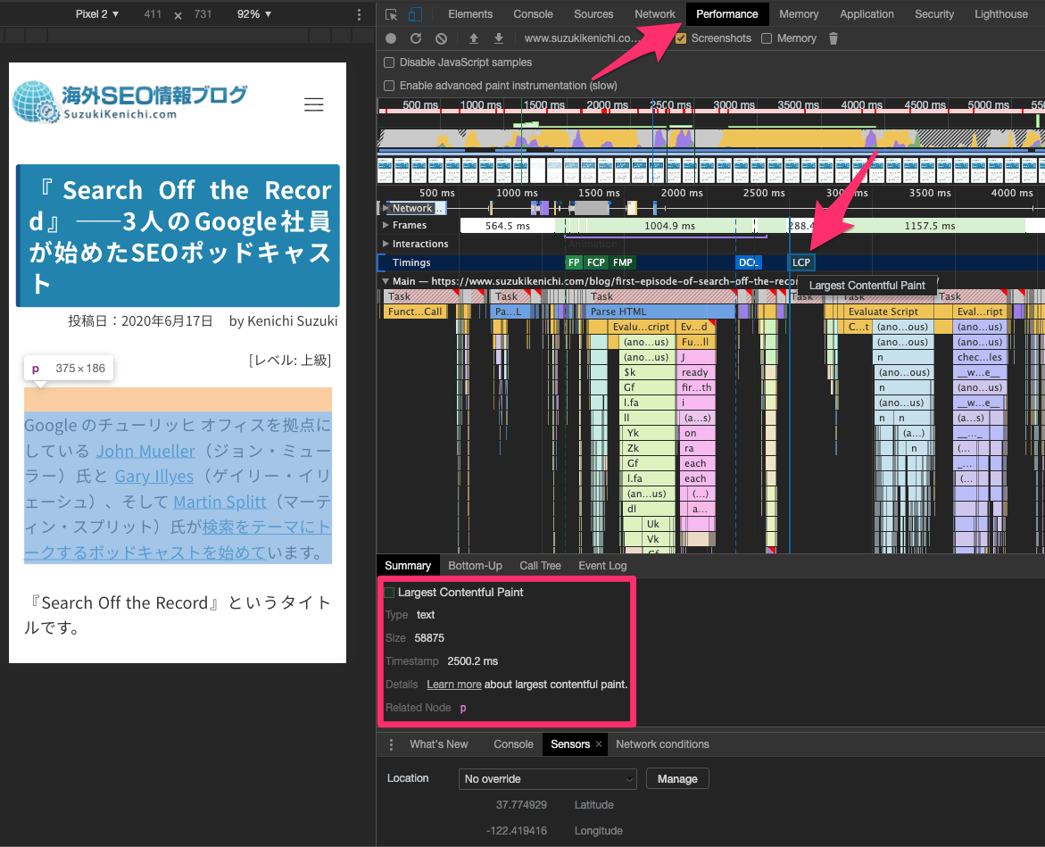
Task: Click the Manage locations button
Action: 677,779
